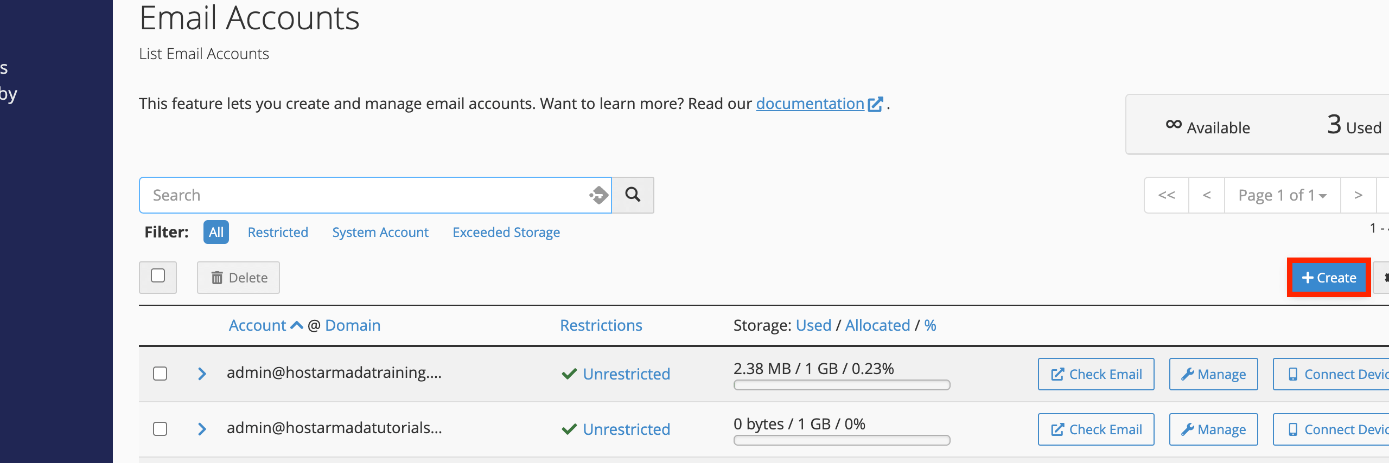Click the Create button
This screenshot has height=463, width=1389.
coord(1329,278)
